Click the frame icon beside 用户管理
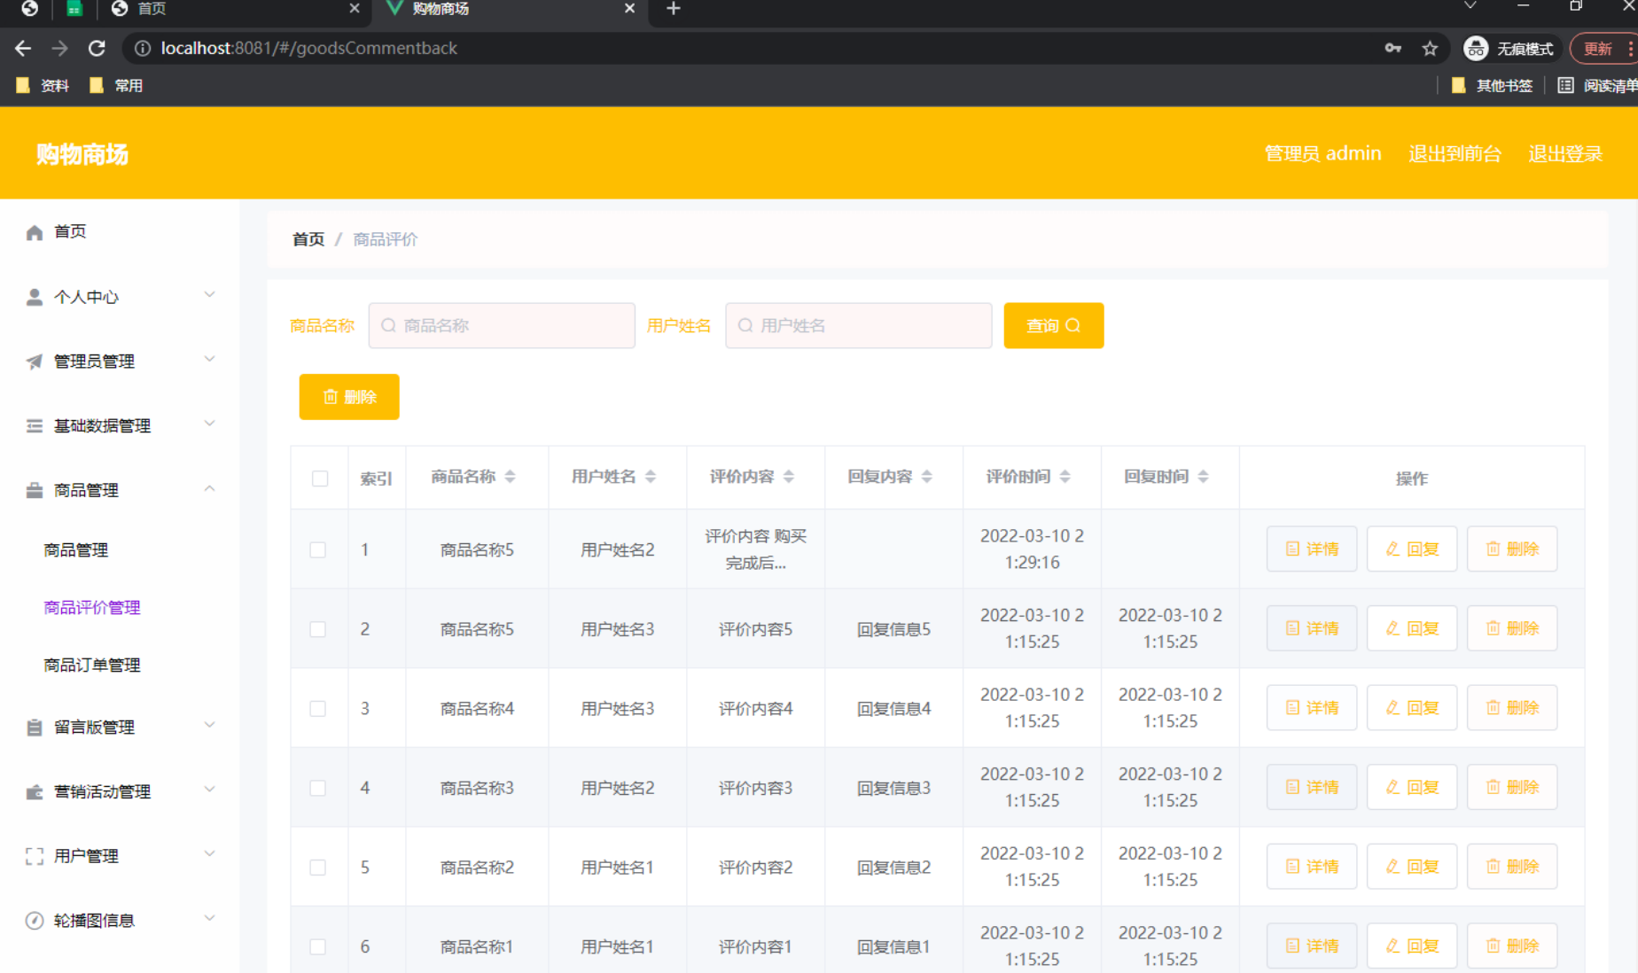This screenshot has width=1638, height=973. pyautogui.click(x=35, y=856)
